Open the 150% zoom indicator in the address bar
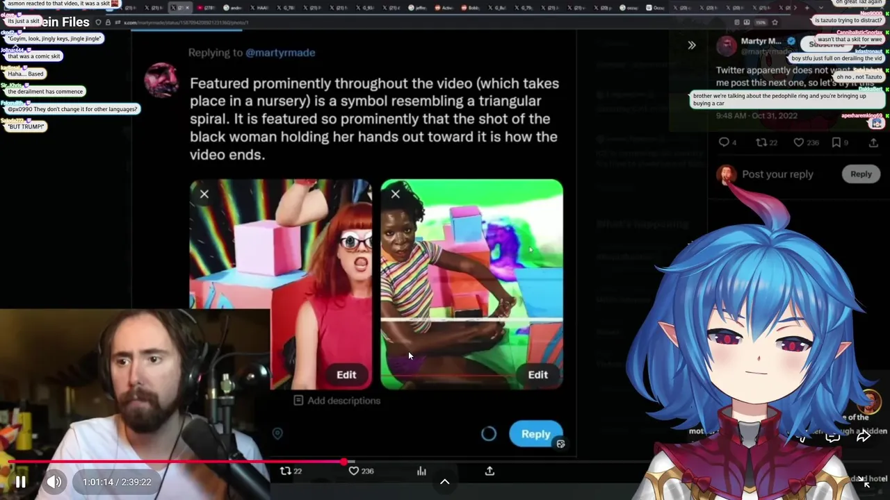890x500 pixels. click(761, 22)
